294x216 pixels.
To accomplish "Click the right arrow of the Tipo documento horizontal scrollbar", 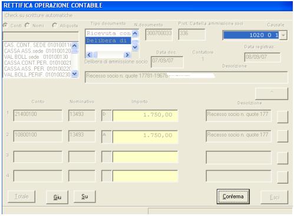I will click(127, 55).
